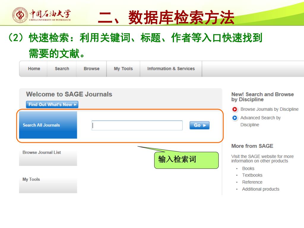Open the Books link
Screen dimensions: 304x228
coord(248,169)
